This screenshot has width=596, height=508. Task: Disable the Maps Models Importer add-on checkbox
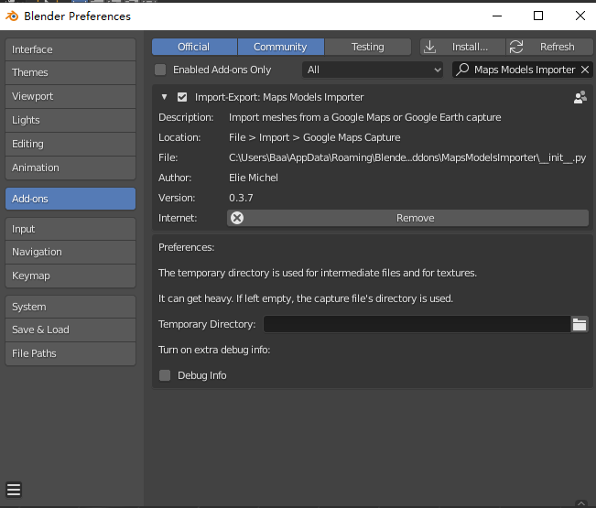coord(182,97)
